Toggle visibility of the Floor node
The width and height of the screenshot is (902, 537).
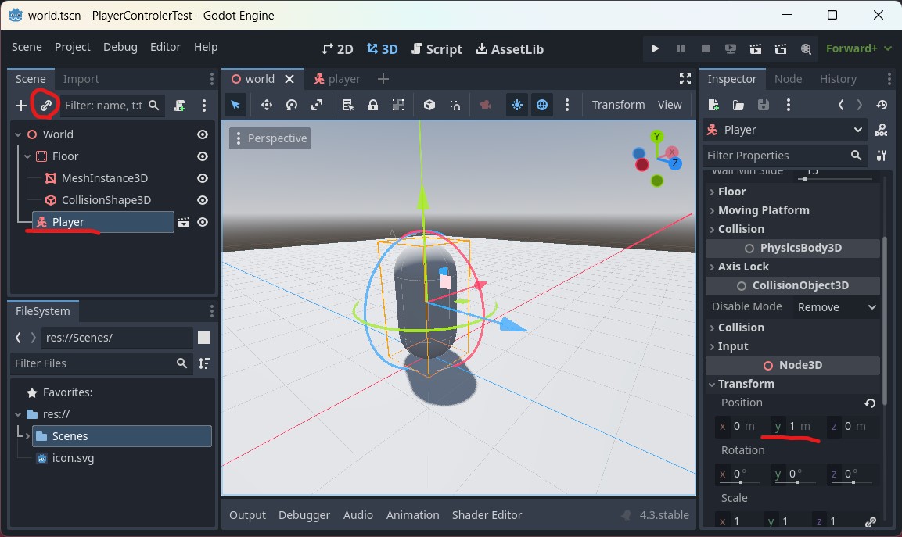click(x=202, y=156)
